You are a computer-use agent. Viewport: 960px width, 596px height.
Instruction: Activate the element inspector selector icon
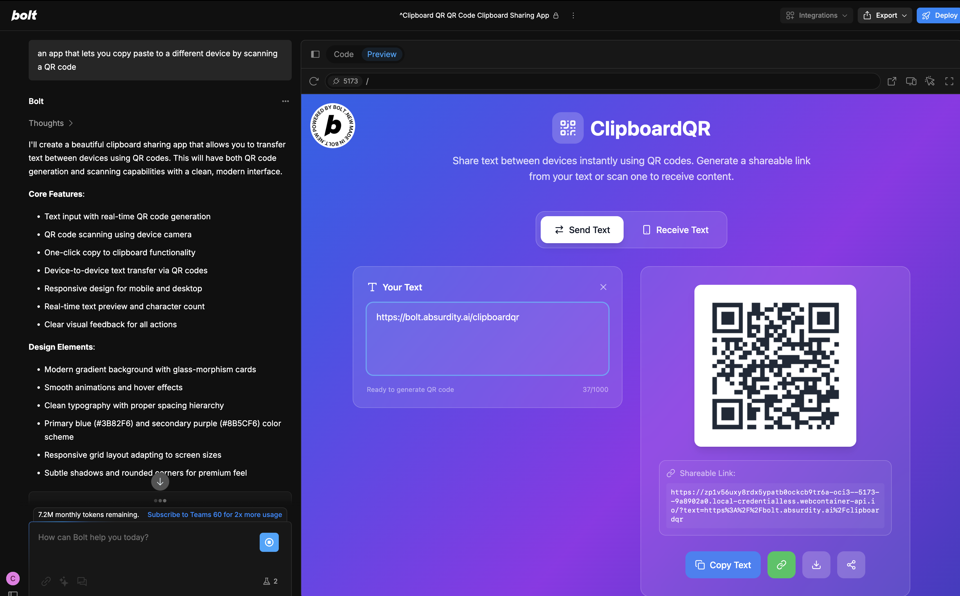pyautogui.click(x=930, y=81)
